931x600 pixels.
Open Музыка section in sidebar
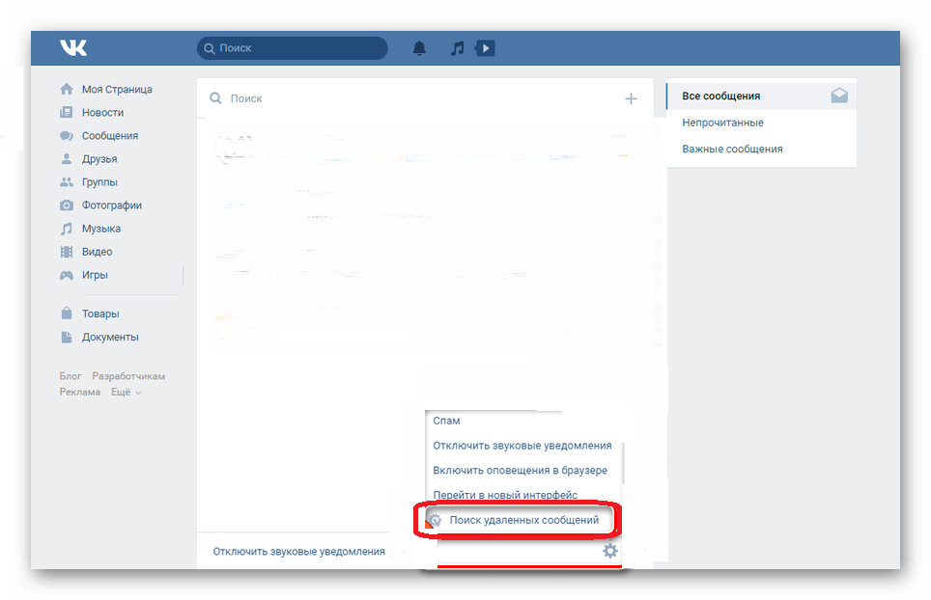[x=101, y=229]
